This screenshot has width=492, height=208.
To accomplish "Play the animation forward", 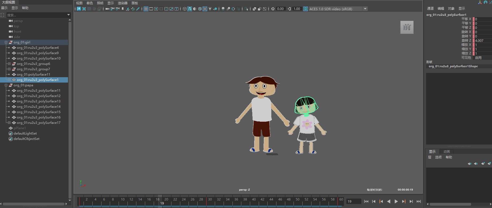I will 396,201.
